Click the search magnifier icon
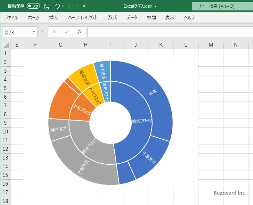 click(201, 6)
